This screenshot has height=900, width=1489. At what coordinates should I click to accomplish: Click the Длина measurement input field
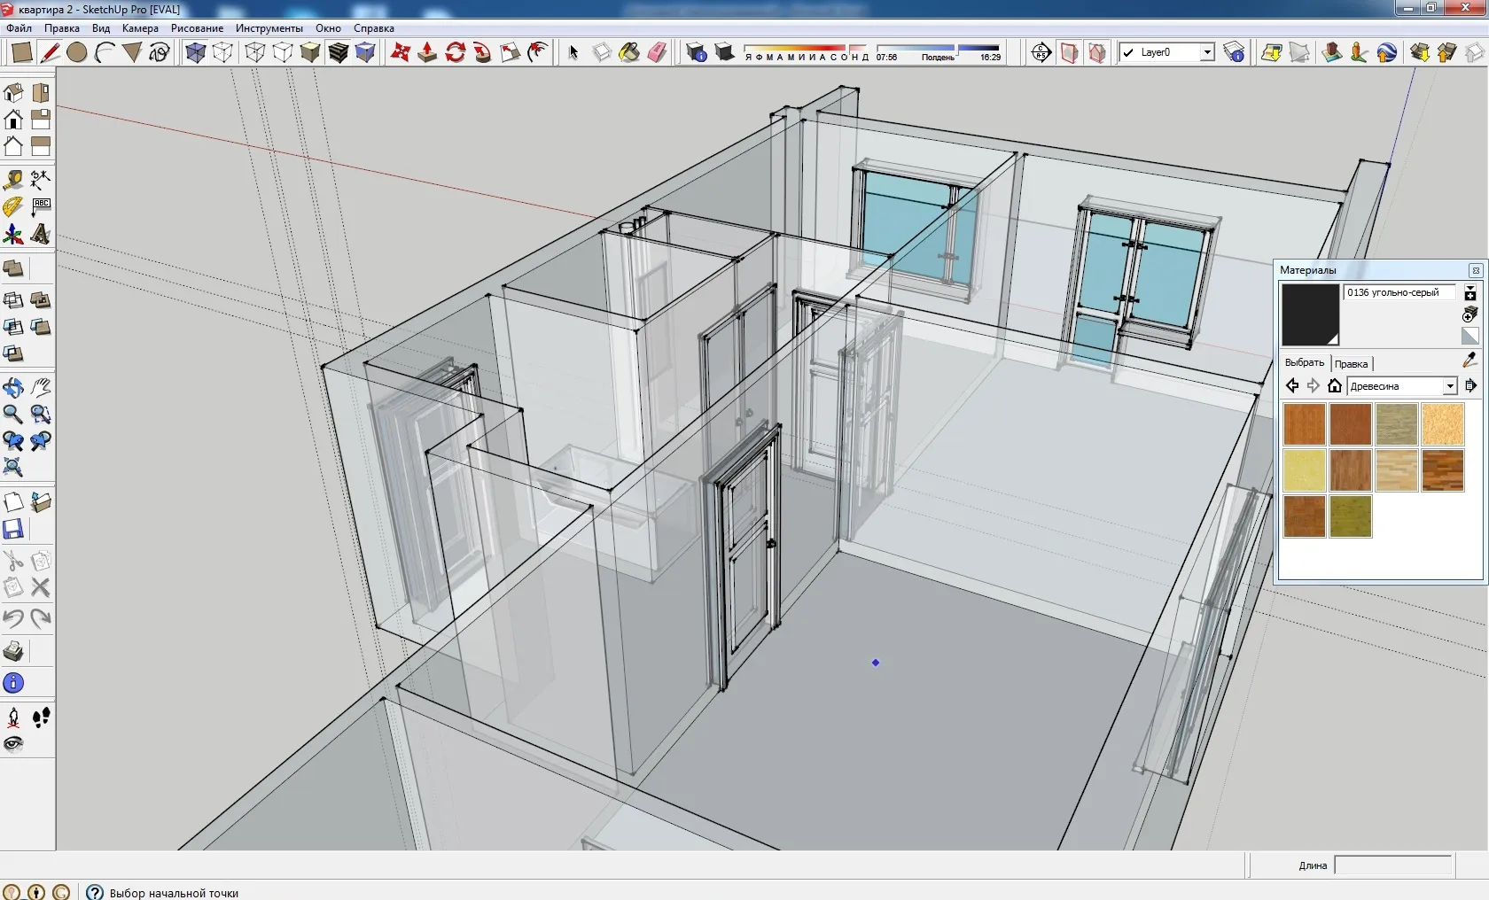(1392, 865)
